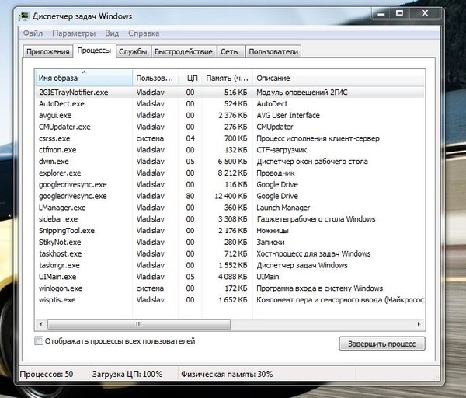466x398 pixels.
Task: Select the taskhost.exe process
Action: [230, 253]
